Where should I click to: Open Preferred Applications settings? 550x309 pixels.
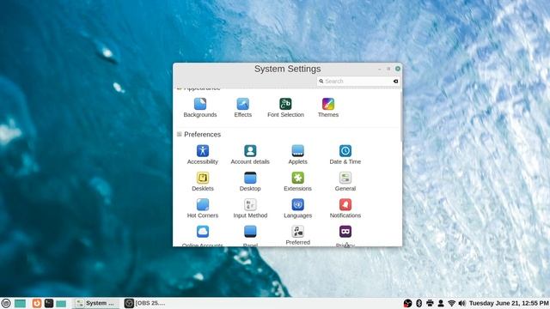297,235
